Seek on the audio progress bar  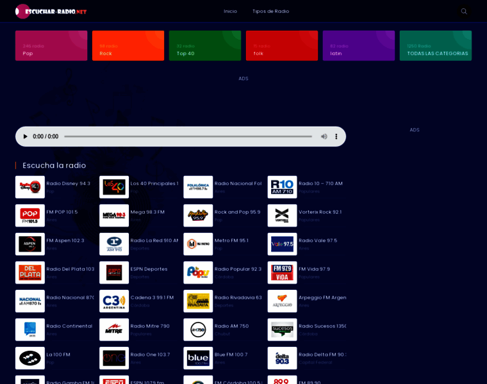coord(188,136)
